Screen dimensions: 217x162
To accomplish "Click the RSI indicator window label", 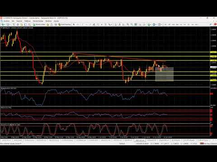I will click(x=6, y=108).
